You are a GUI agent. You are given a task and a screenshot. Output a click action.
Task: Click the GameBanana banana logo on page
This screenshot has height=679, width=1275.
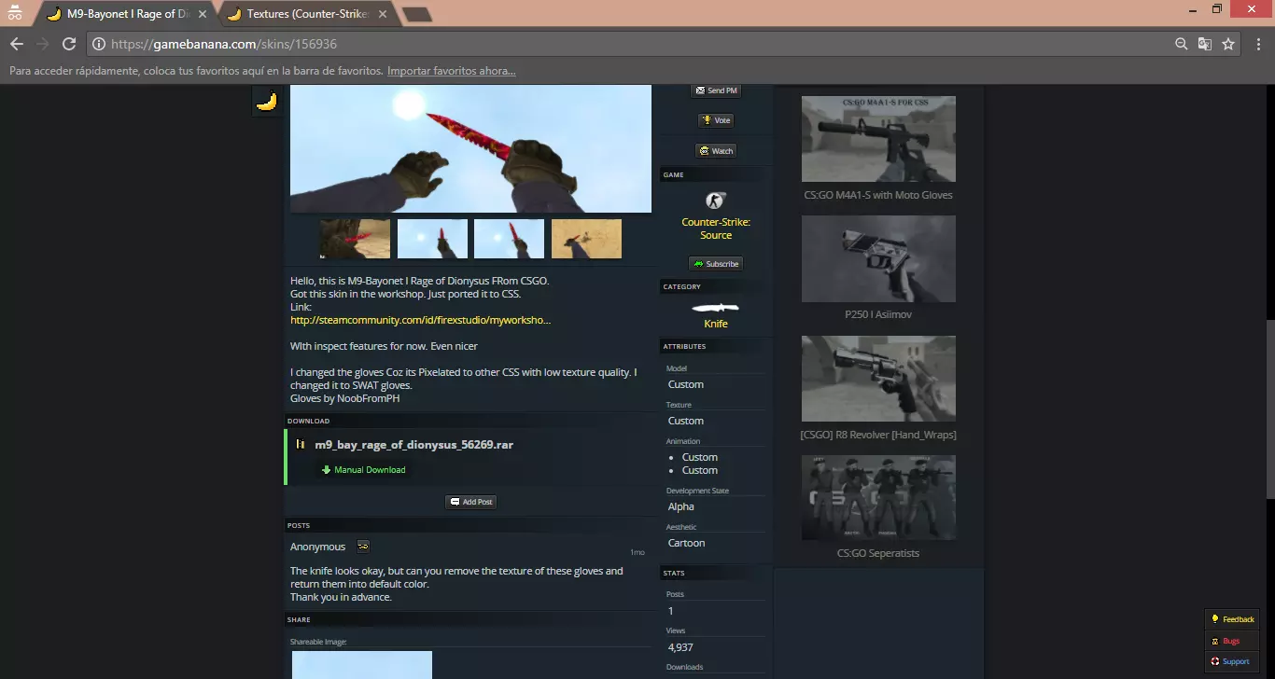[x=267, y=101]
